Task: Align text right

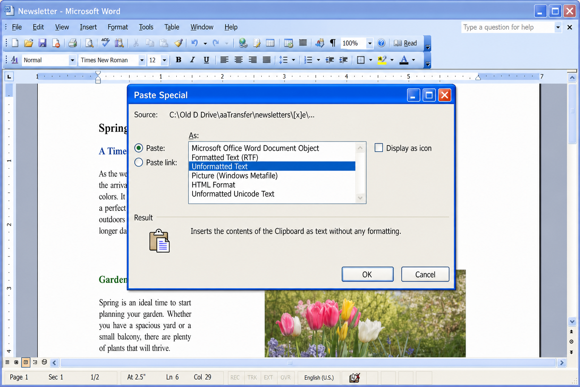Action: point(253,60)
